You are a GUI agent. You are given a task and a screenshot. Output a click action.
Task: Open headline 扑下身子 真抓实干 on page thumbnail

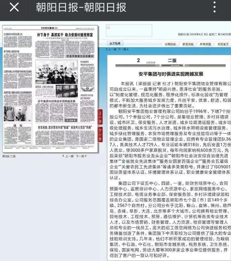click(x=65, y=34)
